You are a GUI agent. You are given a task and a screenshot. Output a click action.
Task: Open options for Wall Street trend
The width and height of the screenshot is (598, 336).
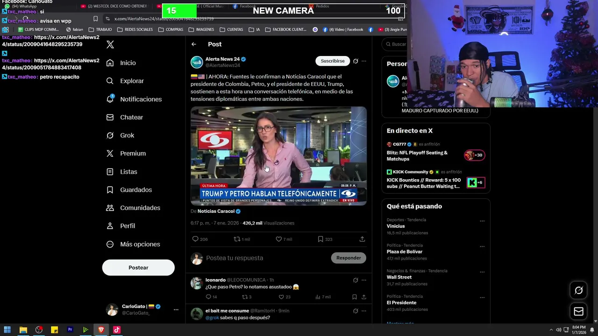(x=482, y=272)
